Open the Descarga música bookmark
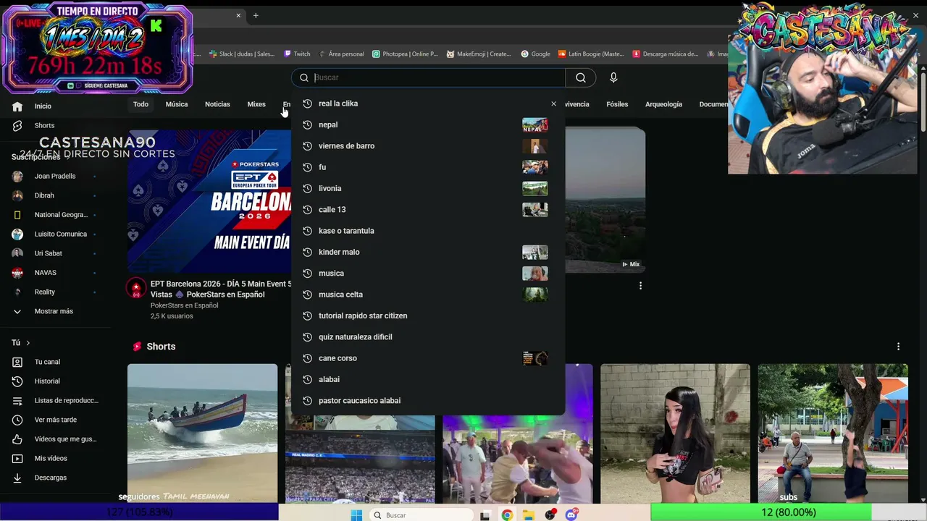This screenshot has width=927, height=521. pyautogui.click(x=666, y=54)
